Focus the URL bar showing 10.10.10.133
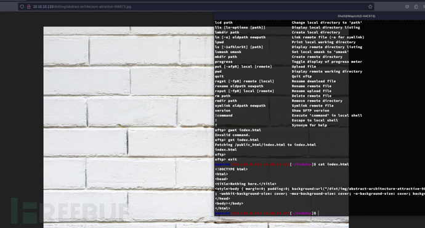This screenshot has height=228, width=425. click(196, 7)
